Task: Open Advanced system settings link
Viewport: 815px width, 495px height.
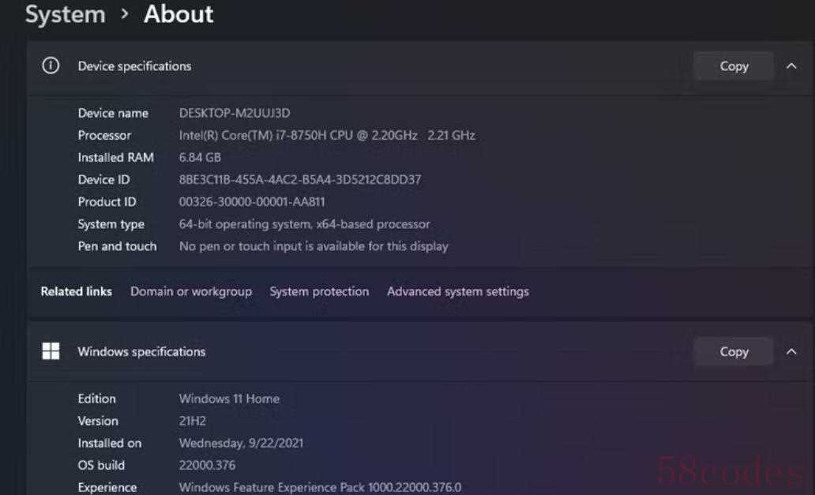Action: [x=457, y=292]
